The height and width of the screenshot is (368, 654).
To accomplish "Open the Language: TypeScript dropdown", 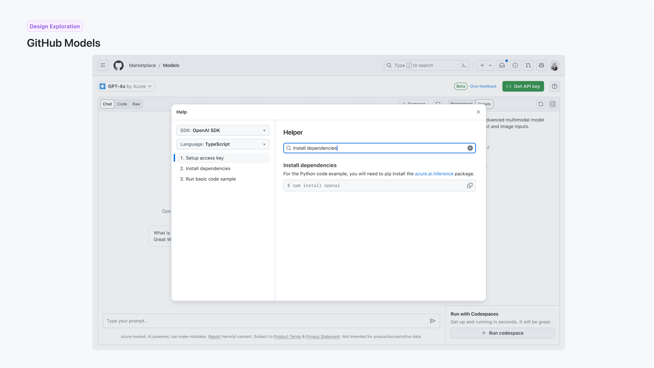I will point(222,144).
